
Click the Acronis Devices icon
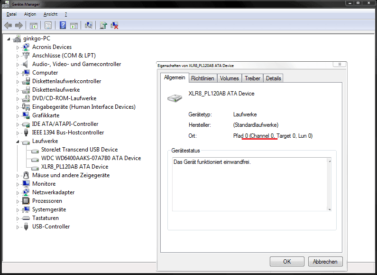[x=26, y=47]
